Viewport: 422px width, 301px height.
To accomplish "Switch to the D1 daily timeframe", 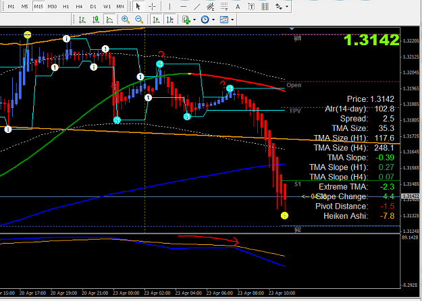I will [93, 7].
